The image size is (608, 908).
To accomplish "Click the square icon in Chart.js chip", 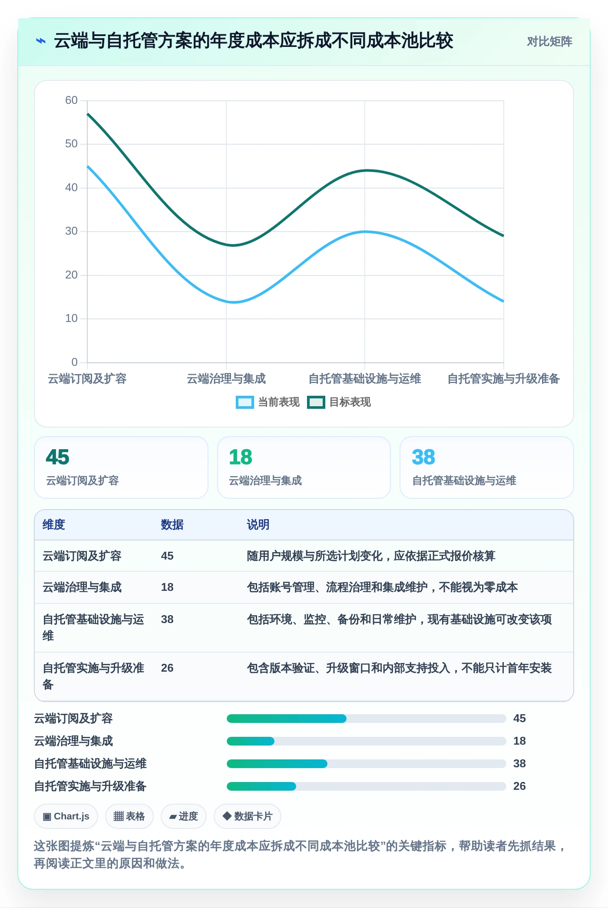I will [47, 817].
